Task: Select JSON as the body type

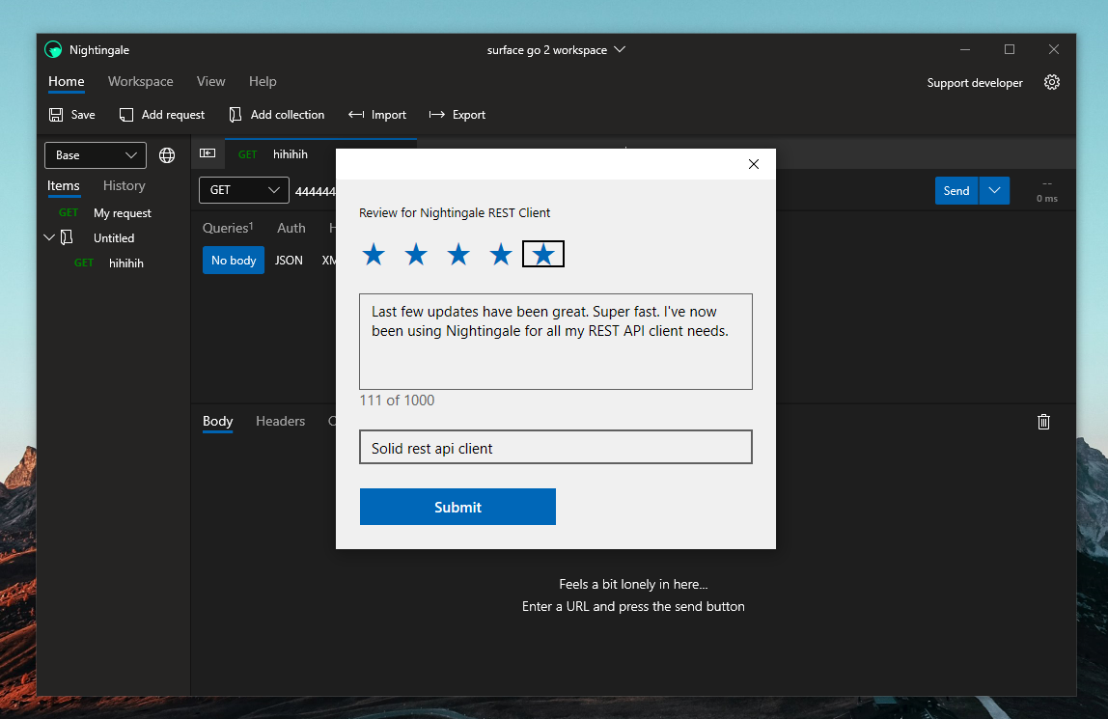Action: pos(289,260)
